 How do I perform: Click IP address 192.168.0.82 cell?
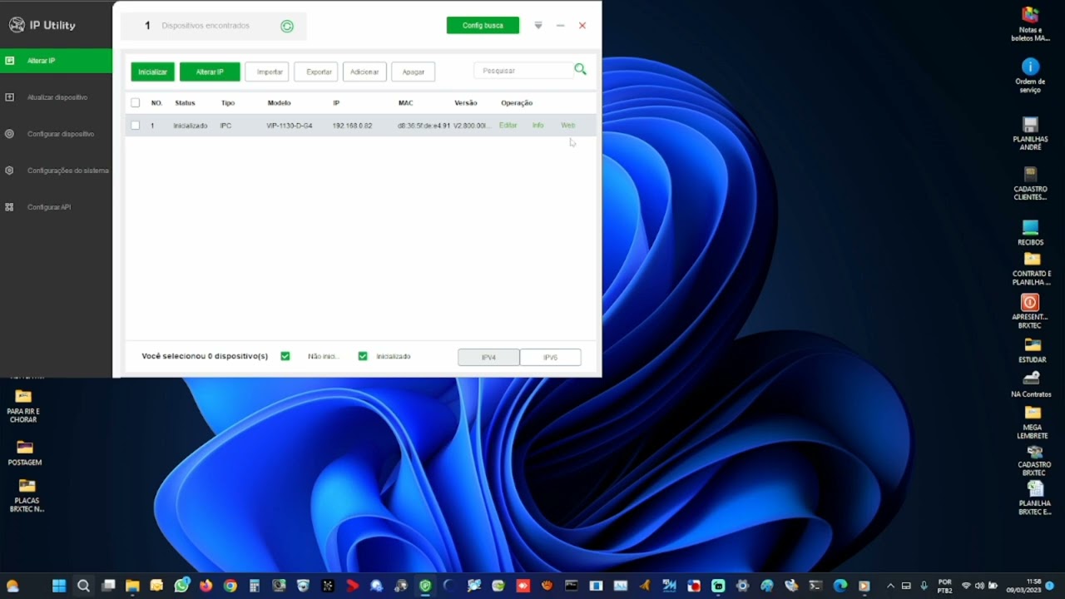point(352,126)
